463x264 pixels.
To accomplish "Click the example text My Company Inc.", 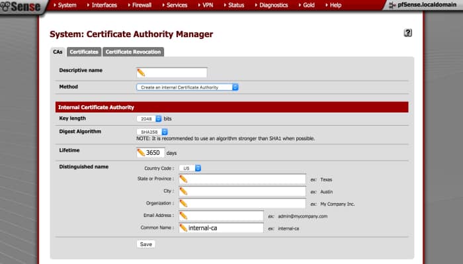I will coord(337,204).
